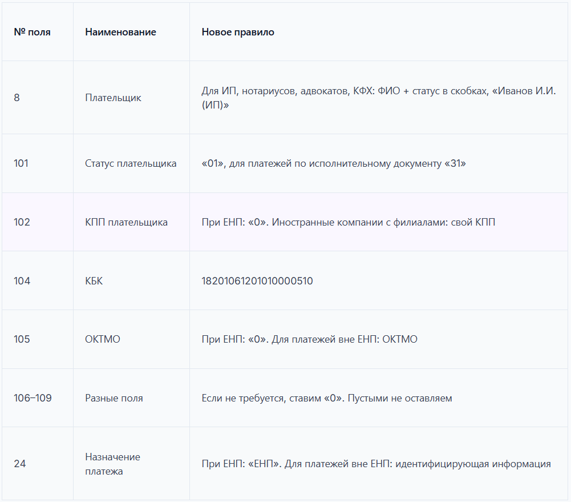The image size is (571, 502).
Task: Select field number 102 cell
Action: click(x=22, y=222)
